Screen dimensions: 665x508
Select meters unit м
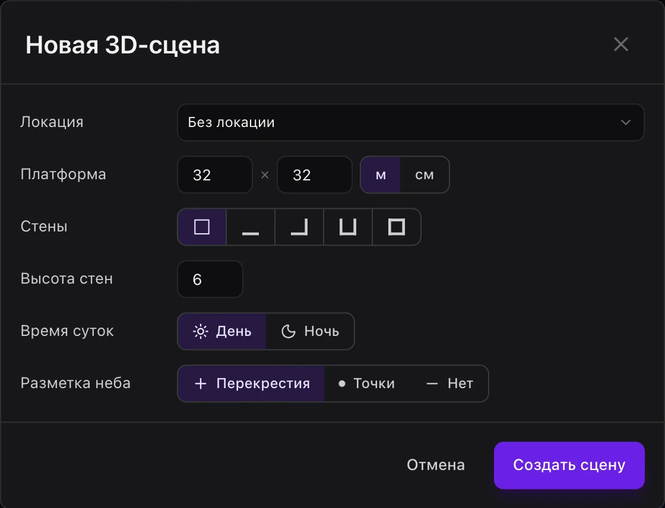click(x=381, y=174)
